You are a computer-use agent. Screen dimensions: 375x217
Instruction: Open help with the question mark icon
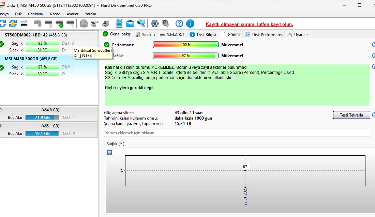tap(179, 24)
